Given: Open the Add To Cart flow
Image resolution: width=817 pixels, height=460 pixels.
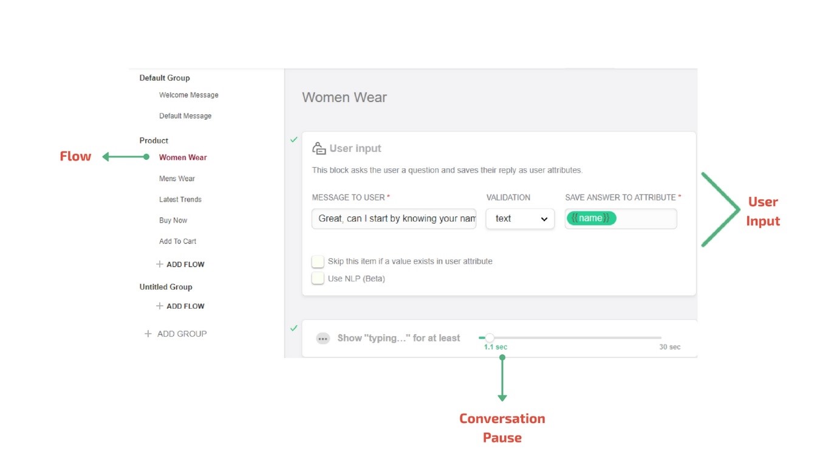Looking at the screenshot, I should click(x=177, y=241).
